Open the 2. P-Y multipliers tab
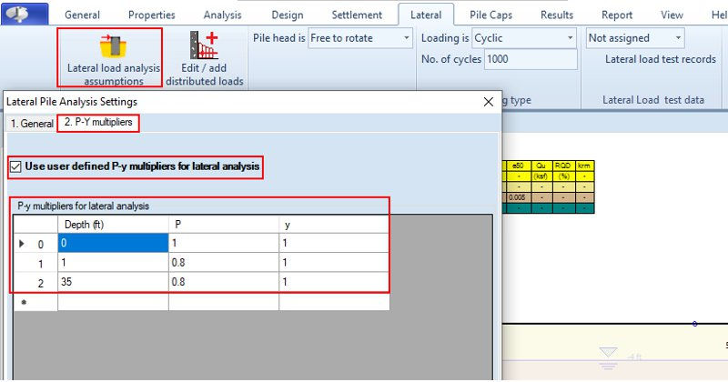Screen dimensions: 728x382 tap(98, 122)
